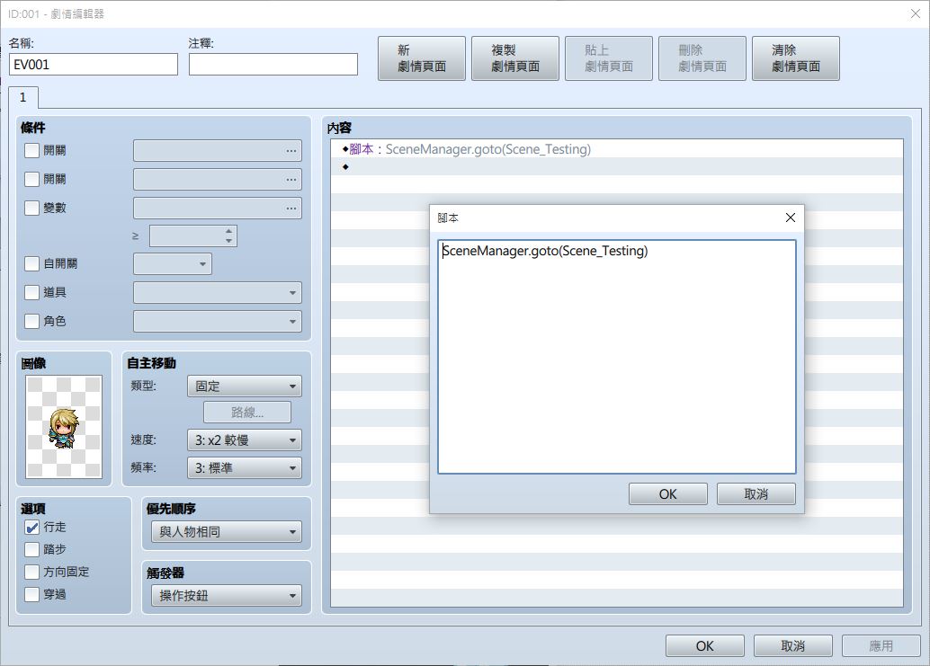
Task: Toggle the 穿過 option
Action: tap(32, 594)
